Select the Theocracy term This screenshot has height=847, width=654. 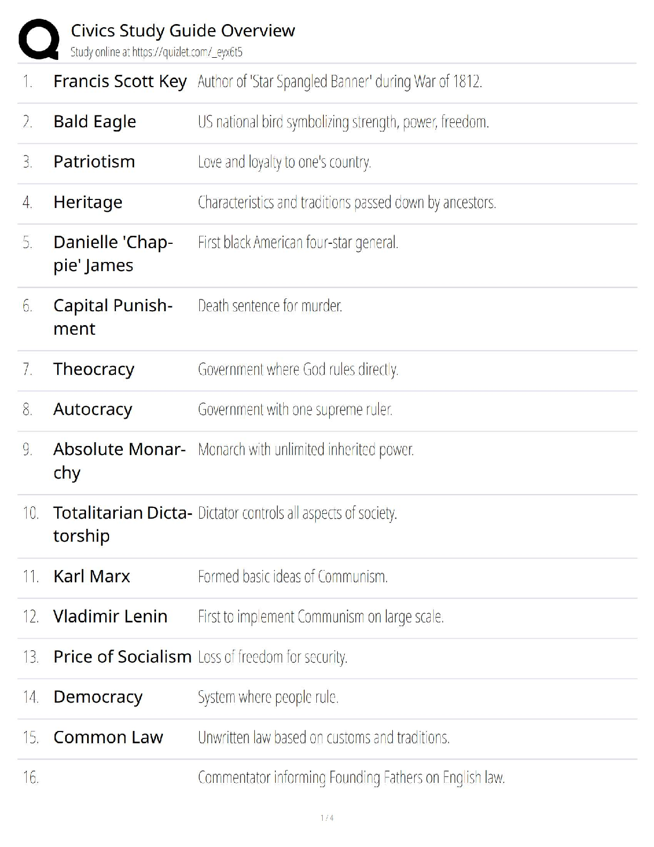[94, 369]
